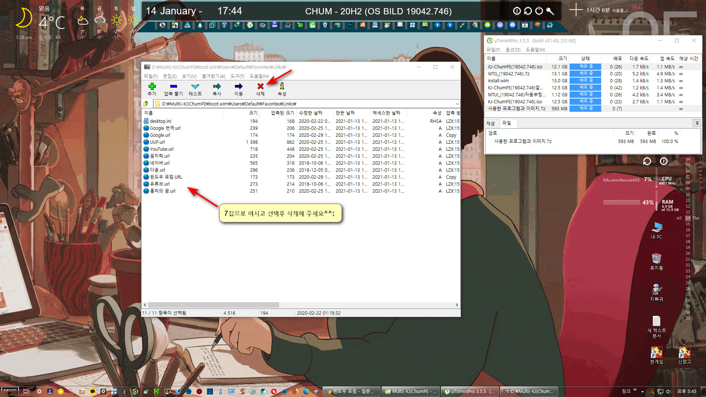Sort 7-Zip list by 이름 column header

tap(182, 113)
